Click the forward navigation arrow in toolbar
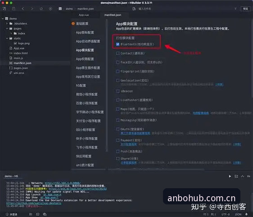This screenshot has height=217, width=253. coord(32,9)
